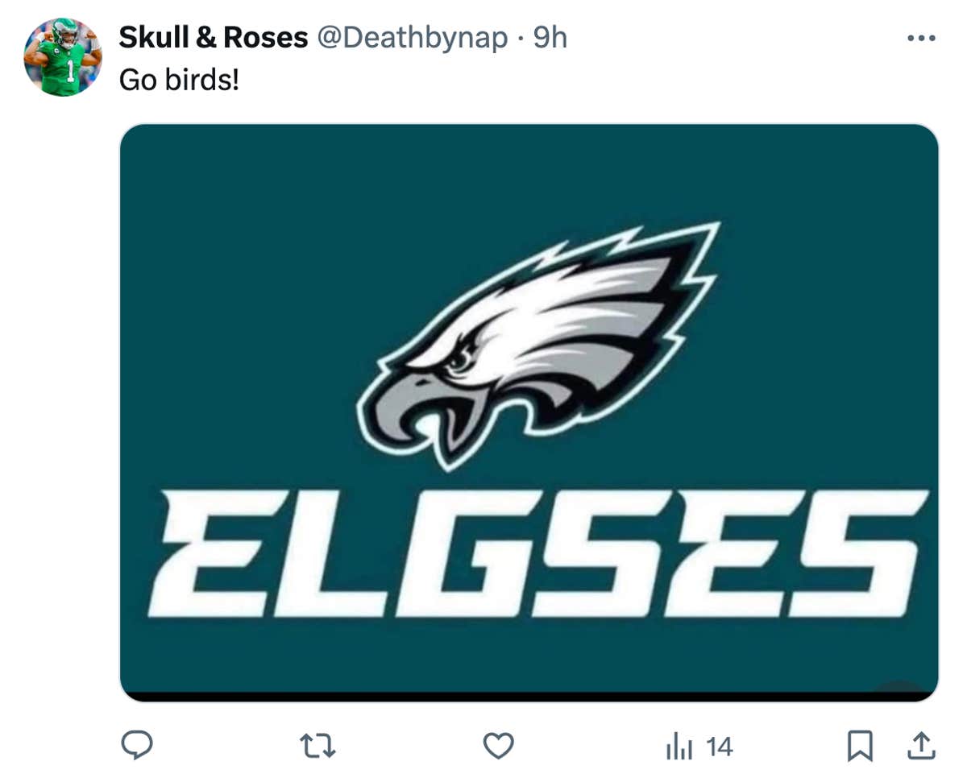Repost using the retweet arrows icon
The image size is (967, 782).
[318, 747]
